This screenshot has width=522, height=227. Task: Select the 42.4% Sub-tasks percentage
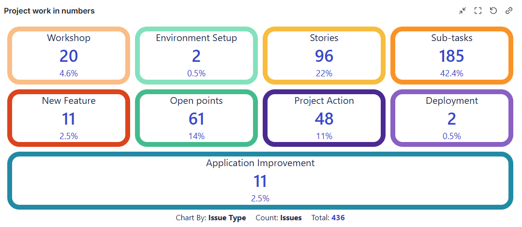pyautogui.click(x=451, y=73)
